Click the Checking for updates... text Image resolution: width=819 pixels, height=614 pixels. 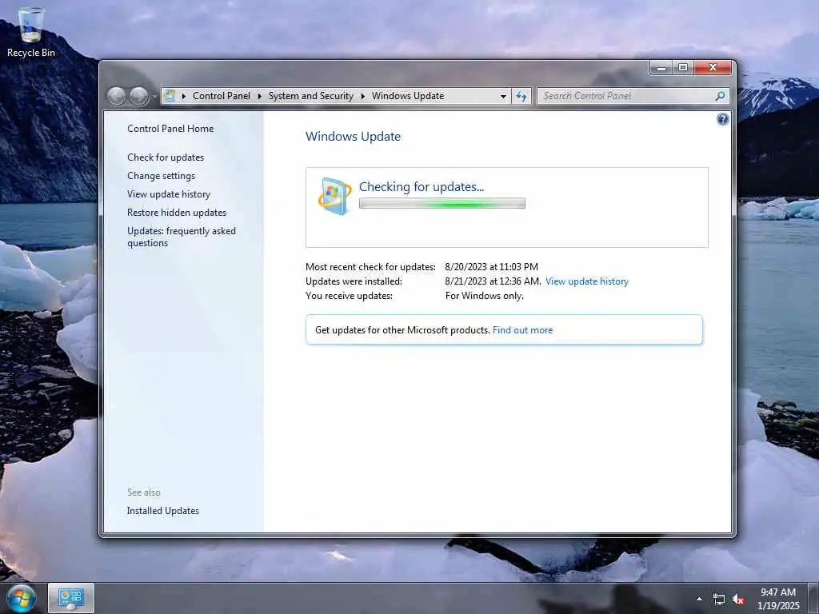pos(421,187)
